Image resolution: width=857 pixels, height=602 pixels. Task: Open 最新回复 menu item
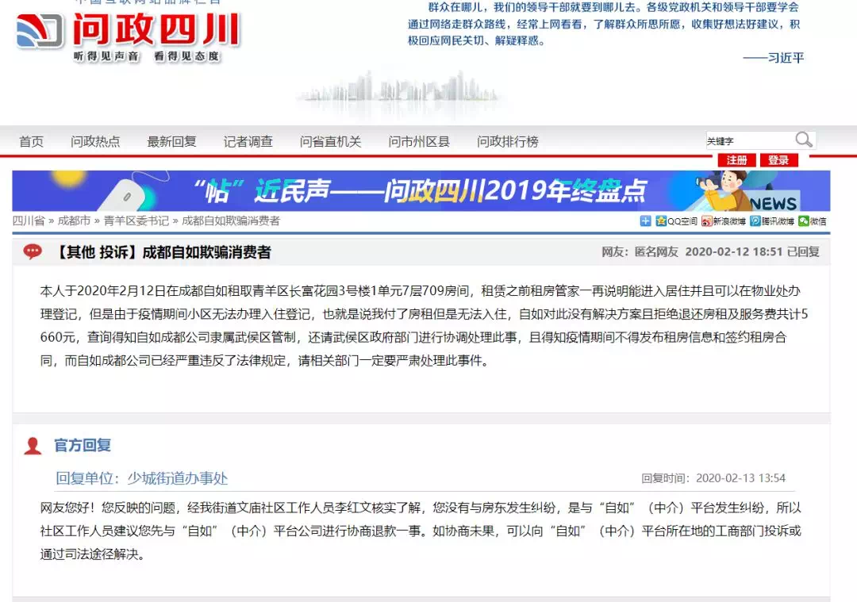click(x=171, y=141)
